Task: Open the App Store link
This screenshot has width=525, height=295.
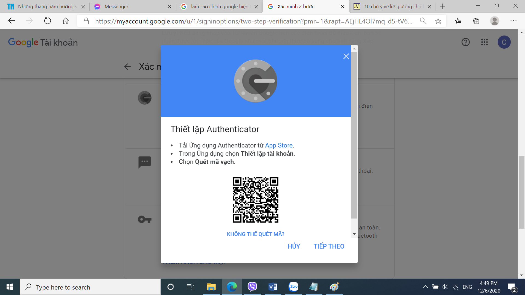Action: point(279,145)
